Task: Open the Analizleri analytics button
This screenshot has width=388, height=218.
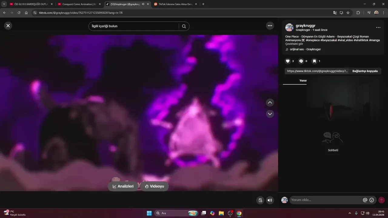Action: [x=123, y=186]
